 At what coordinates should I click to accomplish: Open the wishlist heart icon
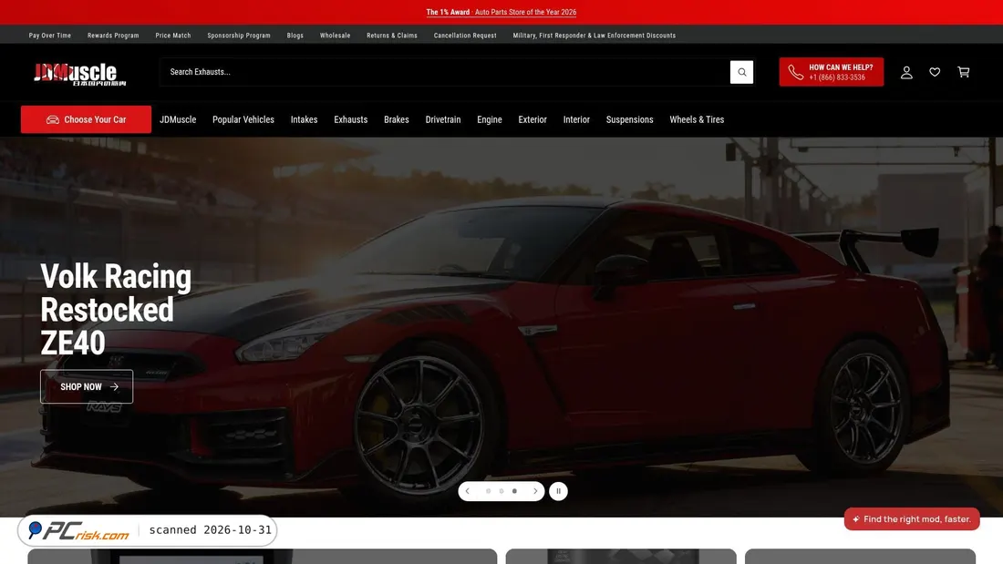click(935, 72)
